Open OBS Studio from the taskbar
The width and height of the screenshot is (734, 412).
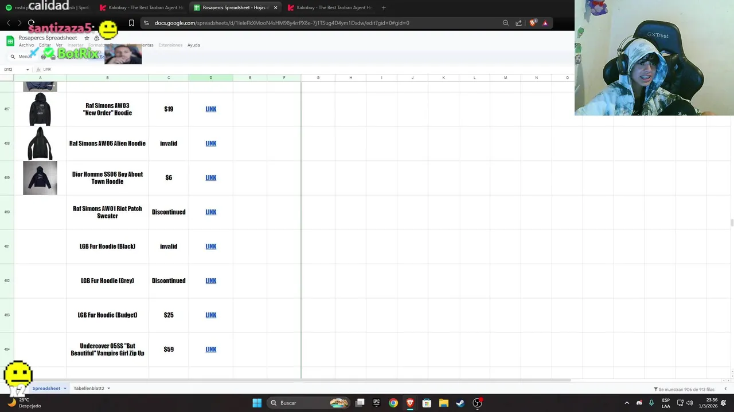pyautogui.click(x=477, y=403)
